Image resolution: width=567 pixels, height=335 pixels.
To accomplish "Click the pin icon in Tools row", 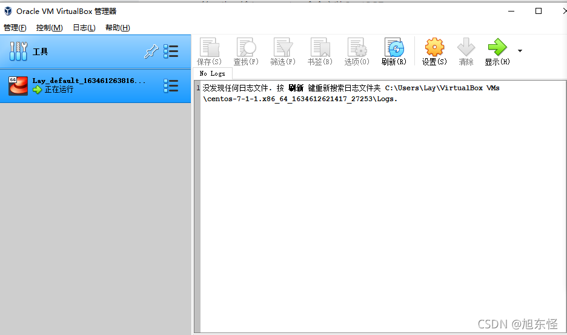I will [x=151, y=51].
